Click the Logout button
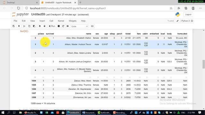Screen dimensions: 205x115 [x=188, y=14]
